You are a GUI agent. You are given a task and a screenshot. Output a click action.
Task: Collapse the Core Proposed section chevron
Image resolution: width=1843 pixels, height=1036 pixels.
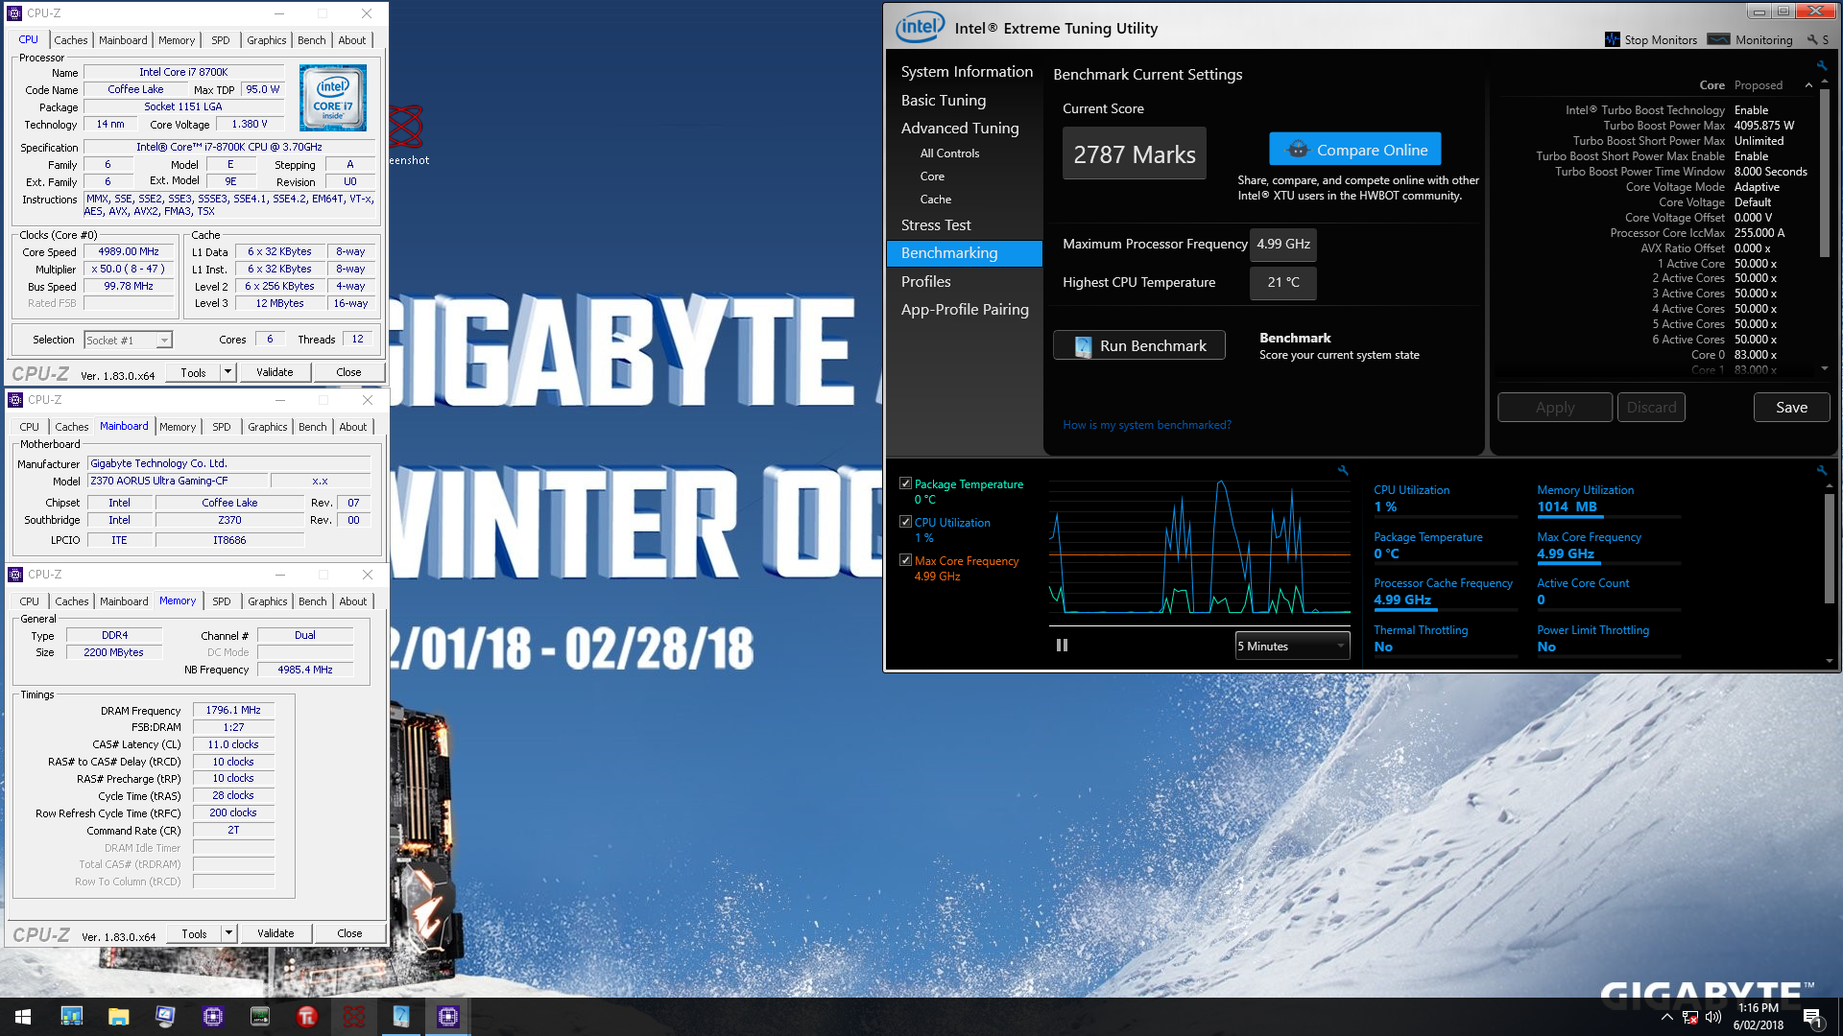(x=1808, y=85)
